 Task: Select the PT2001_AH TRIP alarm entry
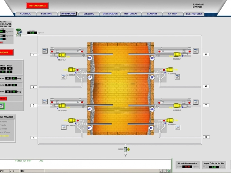23,161
